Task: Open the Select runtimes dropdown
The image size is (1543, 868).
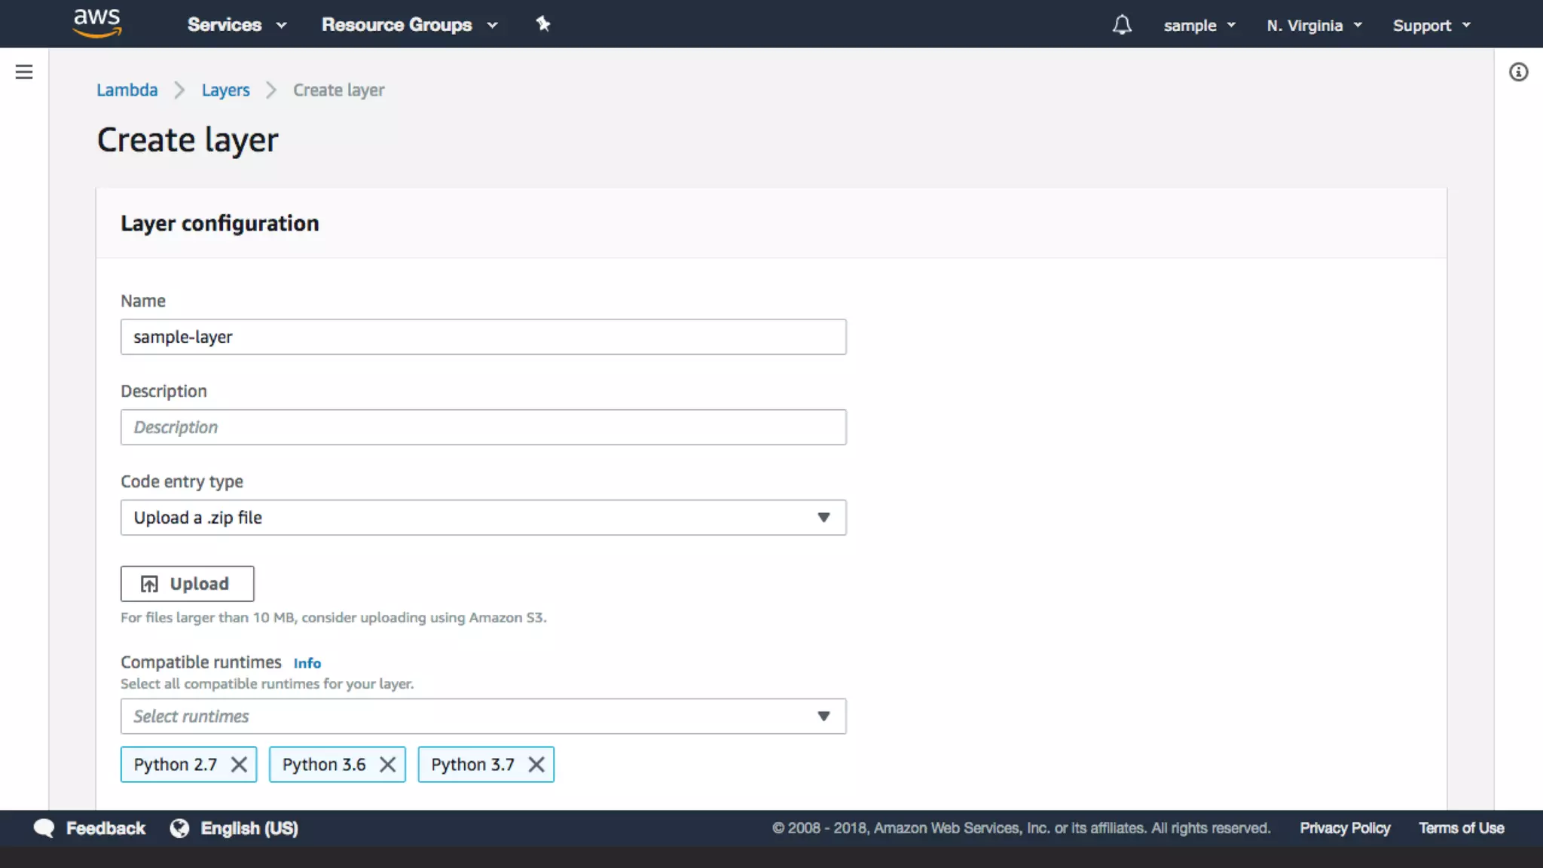Action: pyautogui.click(x=483, y=717)
